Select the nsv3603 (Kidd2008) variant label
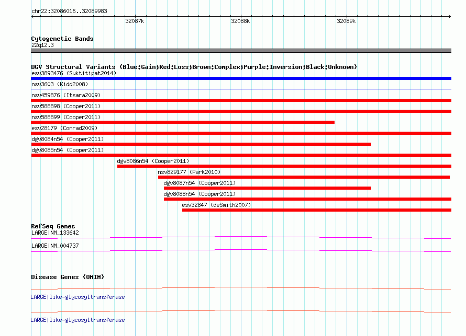466x336 pixels. pyautogui.click(x=60, y=84)
